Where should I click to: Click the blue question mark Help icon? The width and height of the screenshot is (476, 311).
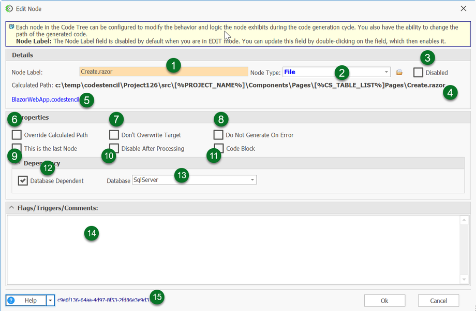[x=11, y=300]
